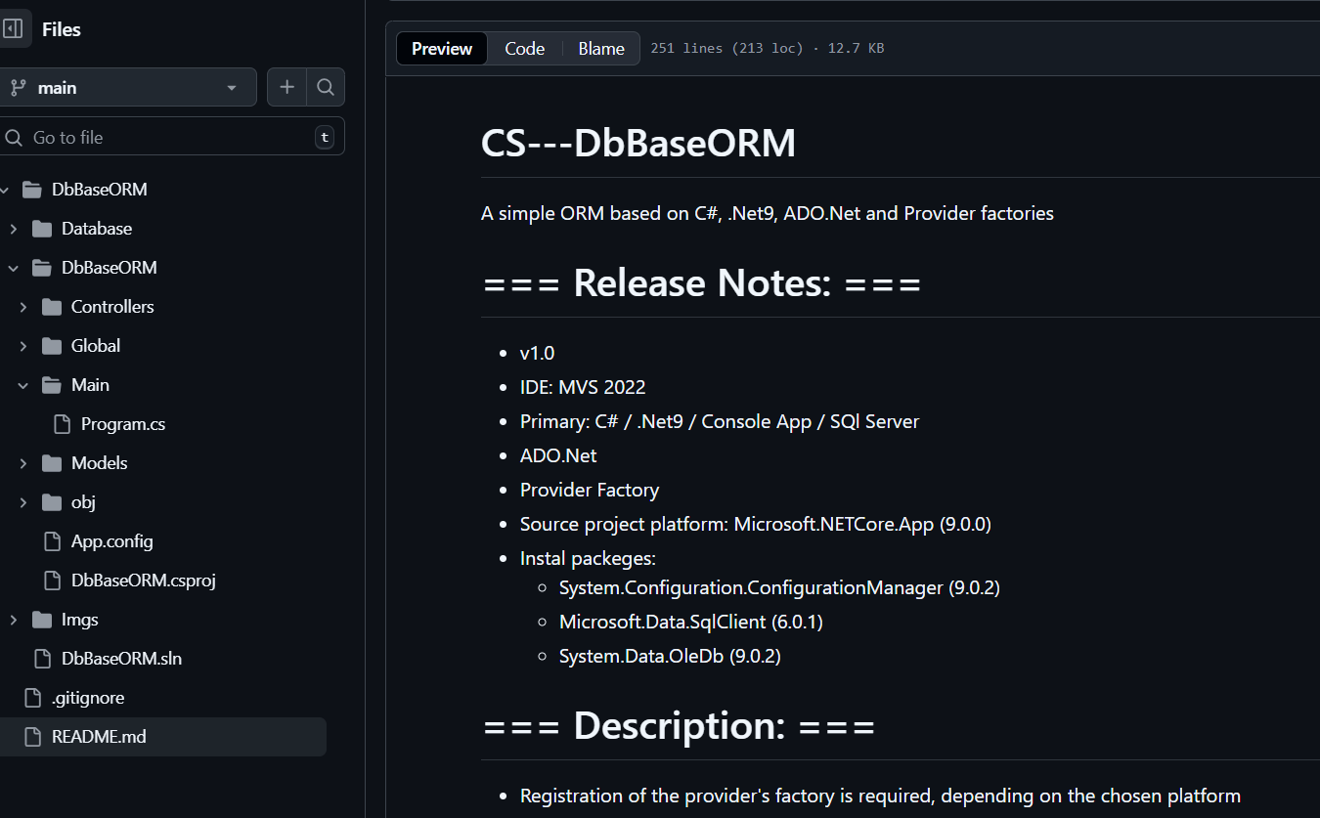Open DbBaseORM.csproj in file tree
The height and width of the screenshot is (818, 1320).
click(143, 581)
